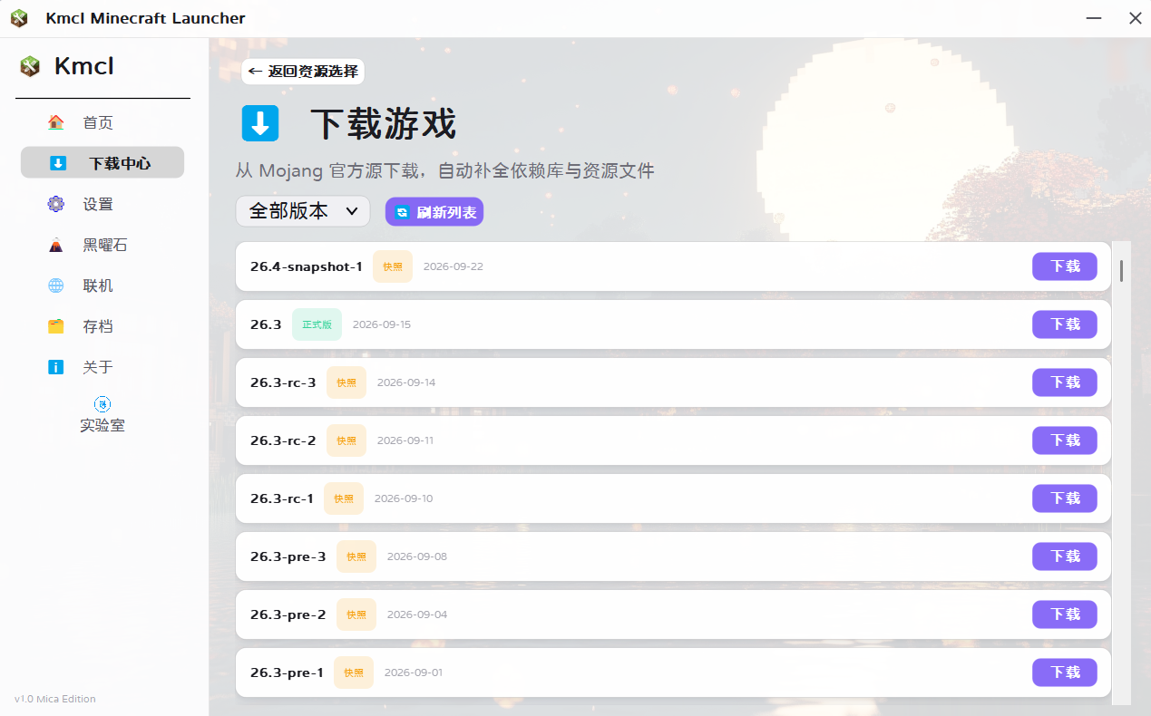Click the 返回资源选择 back button
Image resolution: width=1151 pixels, height=716 pixels.
(303, 72)
